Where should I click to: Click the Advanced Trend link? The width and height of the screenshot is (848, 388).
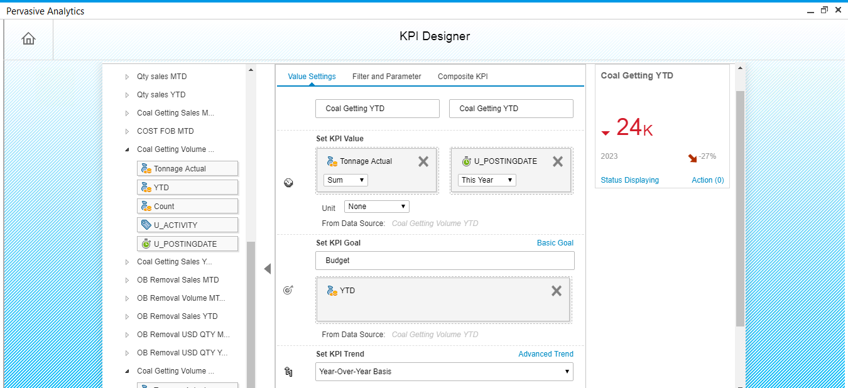coord(546,354)
